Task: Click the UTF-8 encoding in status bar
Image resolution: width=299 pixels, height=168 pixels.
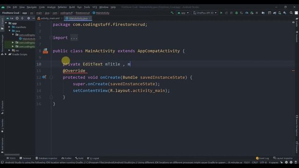Action: tap(263, 162)
